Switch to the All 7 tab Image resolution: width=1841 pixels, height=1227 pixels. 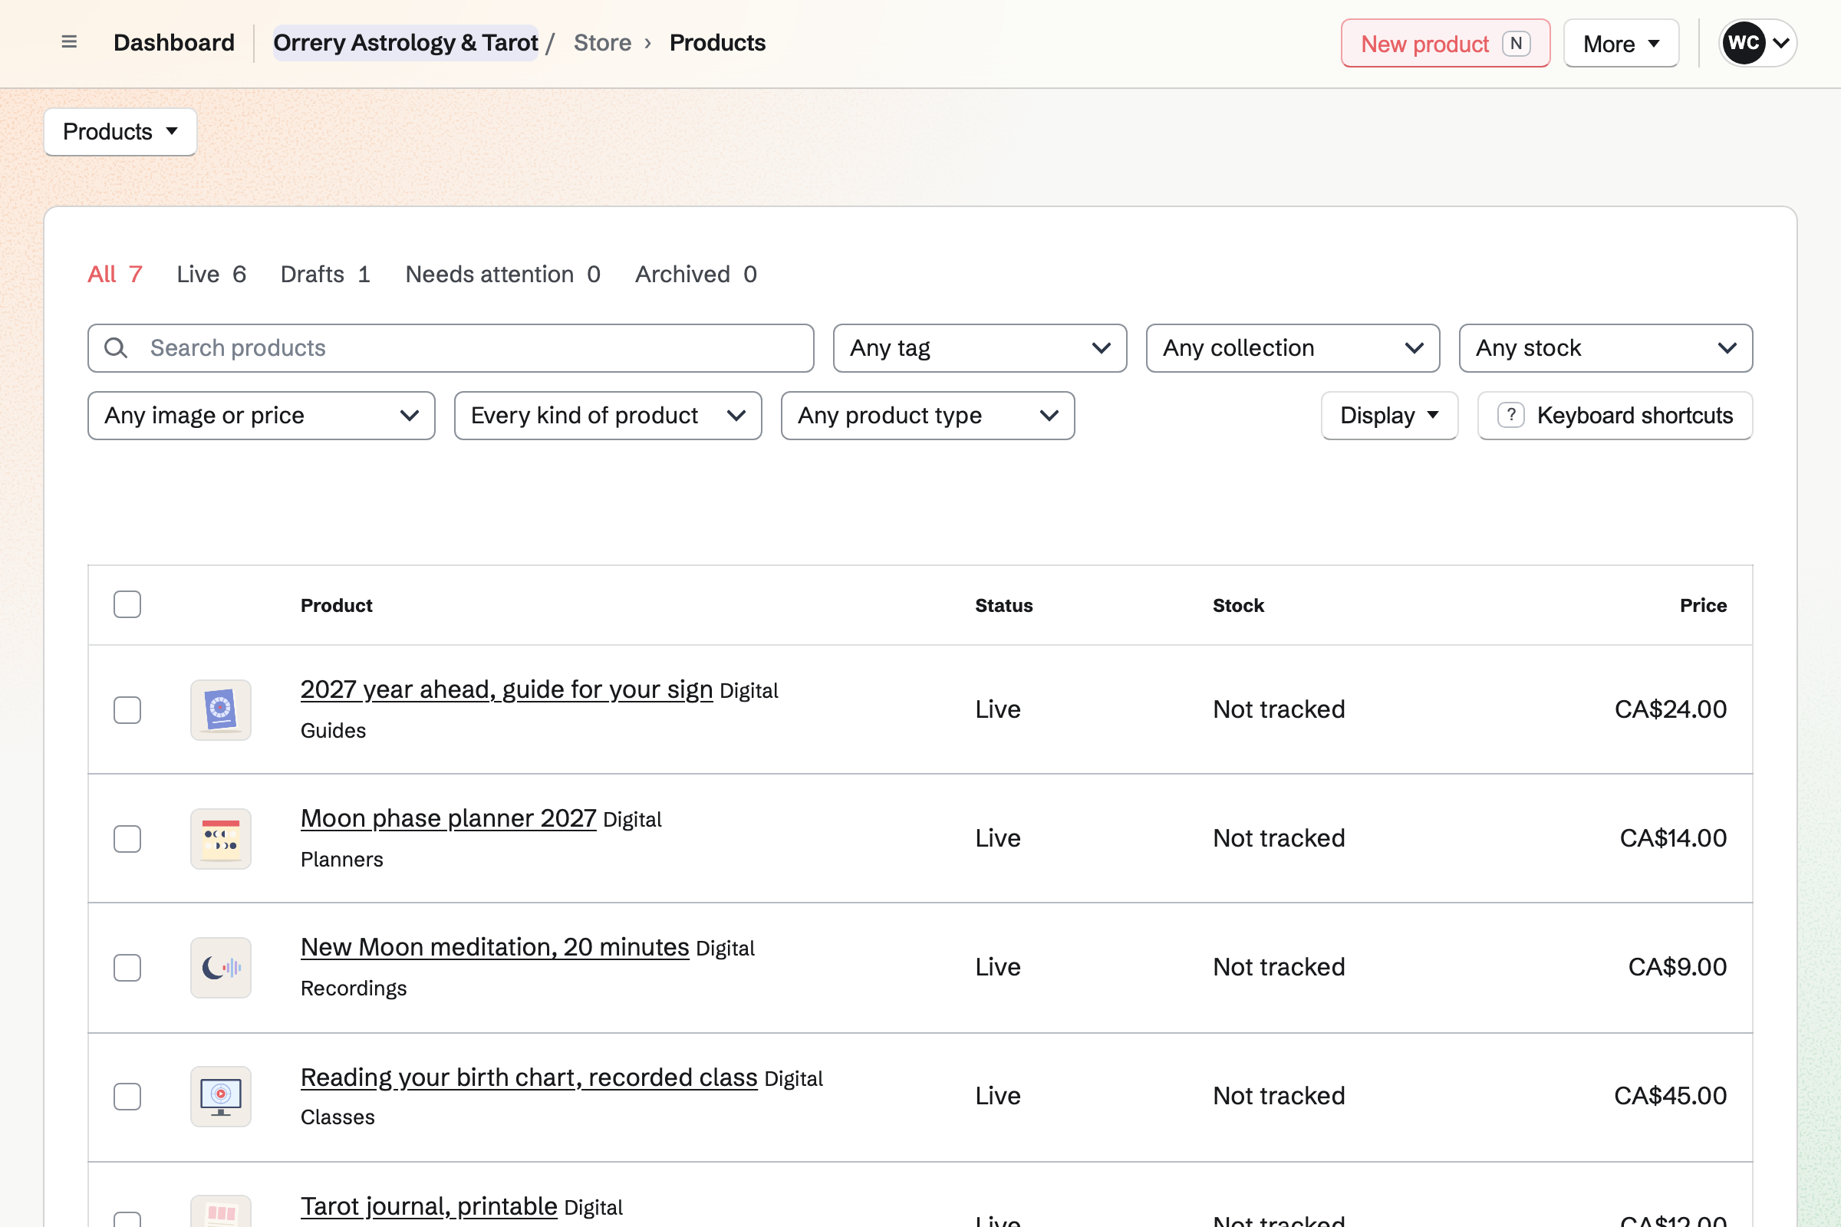click(115, 275)
